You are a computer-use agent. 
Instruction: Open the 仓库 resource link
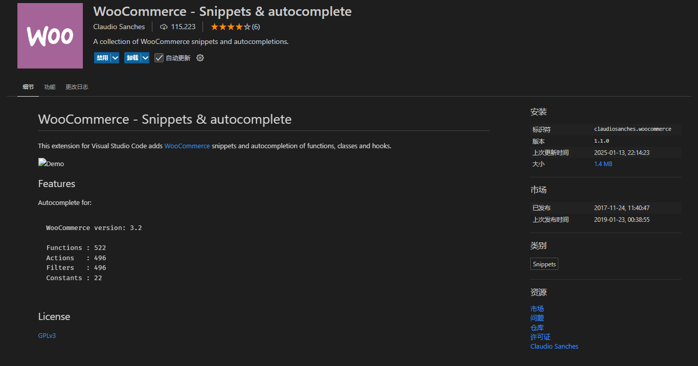click(x=537, y=328)
